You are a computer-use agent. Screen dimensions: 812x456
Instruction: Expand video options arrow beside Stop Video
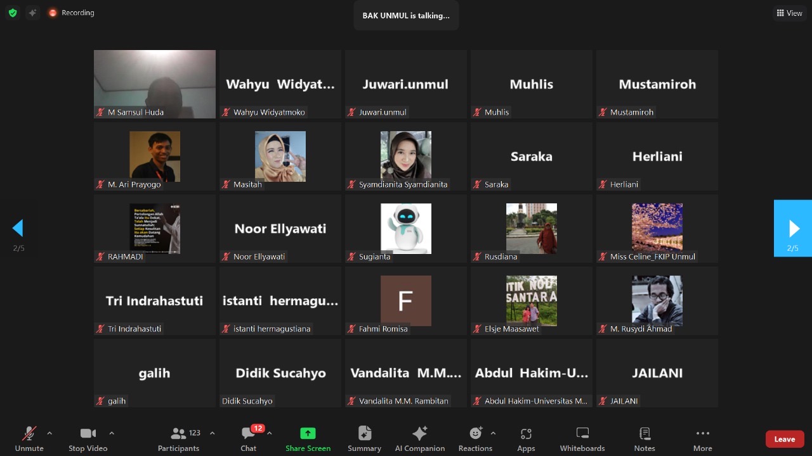click(112, 433)
